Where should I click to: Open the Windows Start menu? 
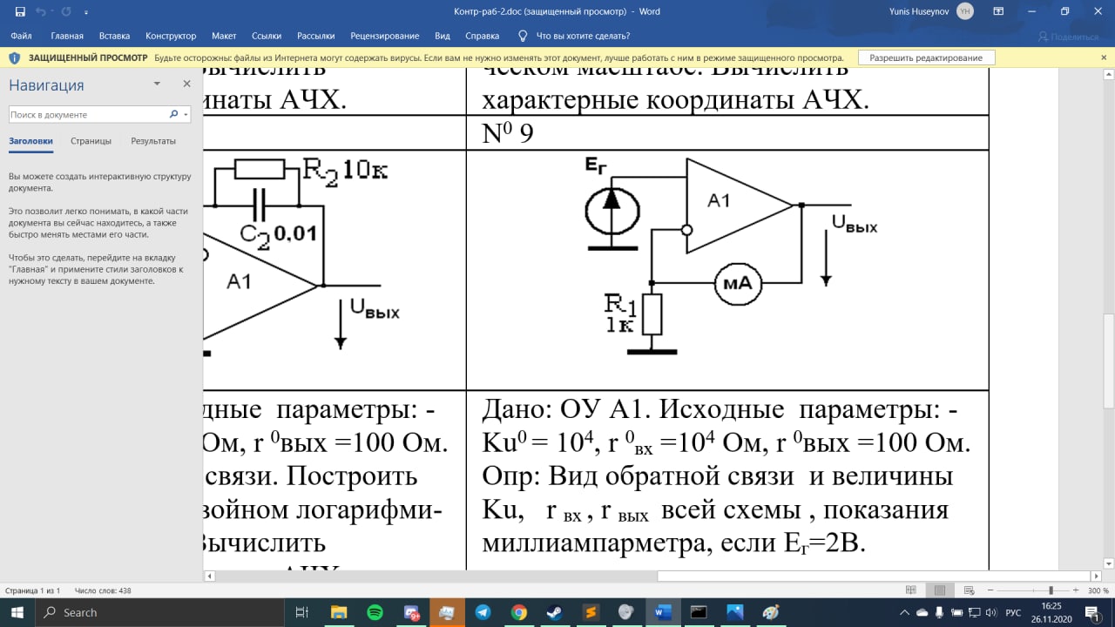click(x=17, y=612)
